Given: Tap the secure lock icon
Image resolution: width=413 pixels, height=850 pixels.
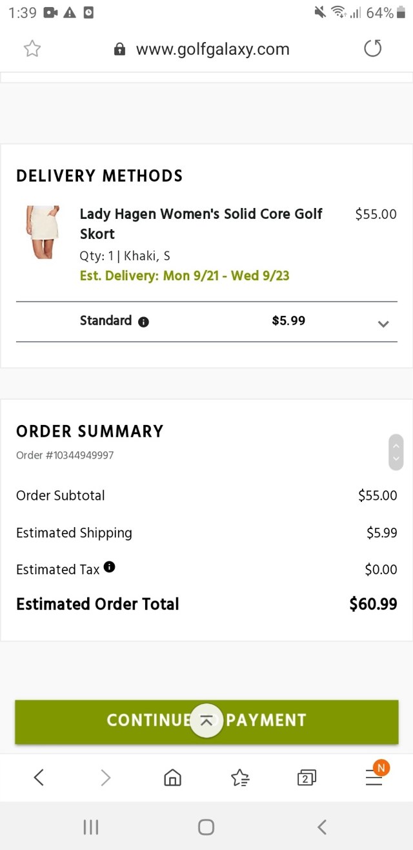Looking at the screenshot, I should [x=119, y=50].
